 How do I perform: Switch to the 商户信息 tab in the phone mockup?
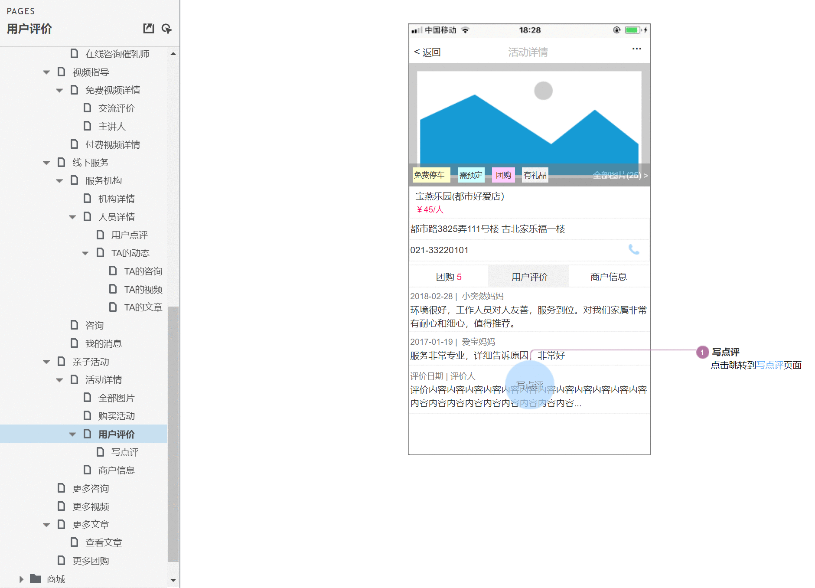pyautogui.click(x=608, y=277)
